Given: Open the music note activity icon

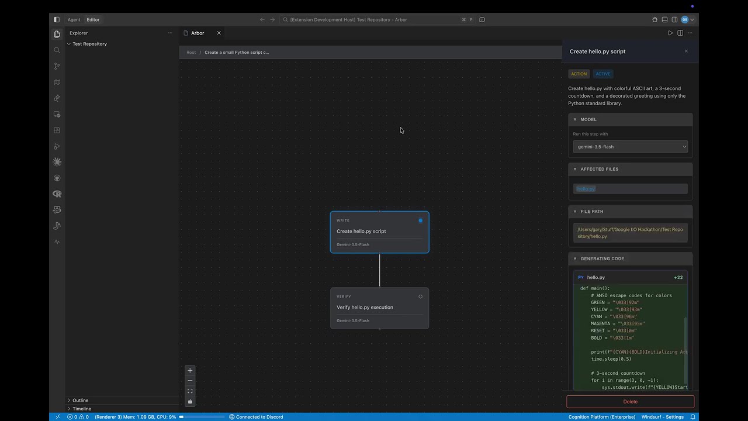Looking at the screenshot, I should pyautogui.click(x=57, y=226).
